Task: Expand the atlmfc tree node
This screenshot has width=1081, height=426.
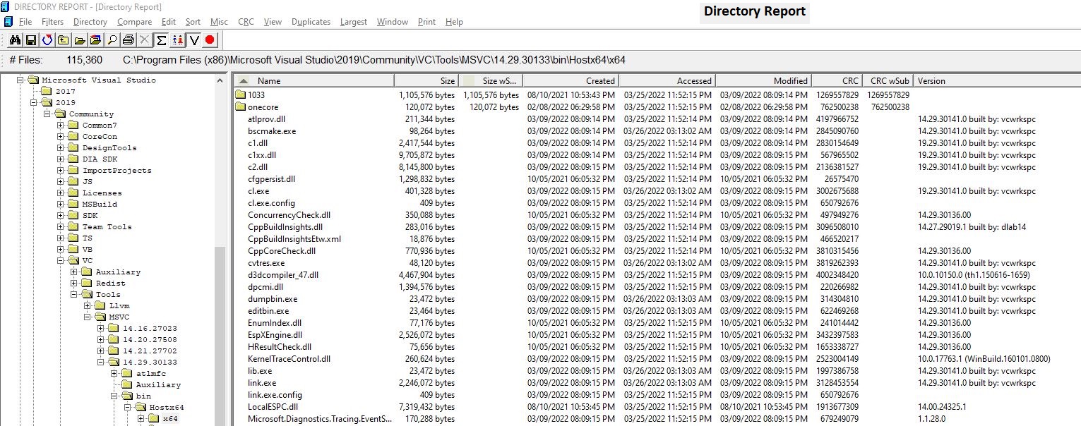Action: coord(114,374)
